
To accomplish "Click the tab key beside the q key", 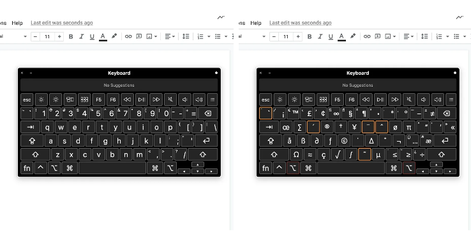I will tap(31, 127).
